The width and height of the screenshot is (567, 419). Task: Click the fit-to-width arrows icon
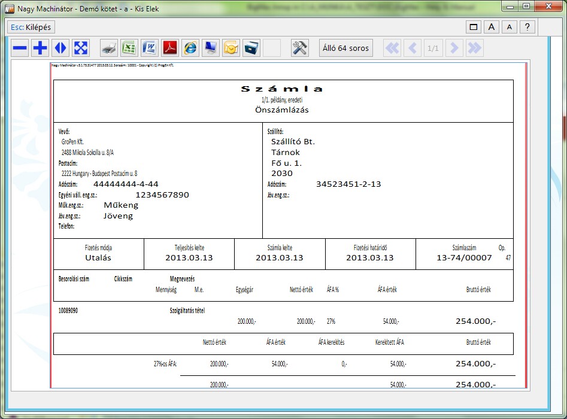coord(60,48)
